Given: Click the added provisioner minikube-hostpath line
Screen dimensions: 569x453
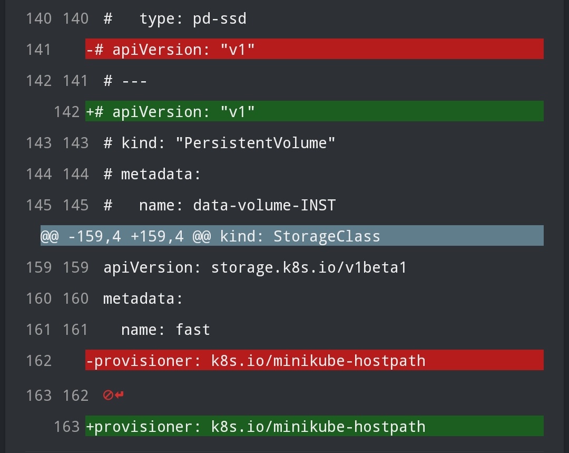Looking at the screenshot, I should coord(314,426).
